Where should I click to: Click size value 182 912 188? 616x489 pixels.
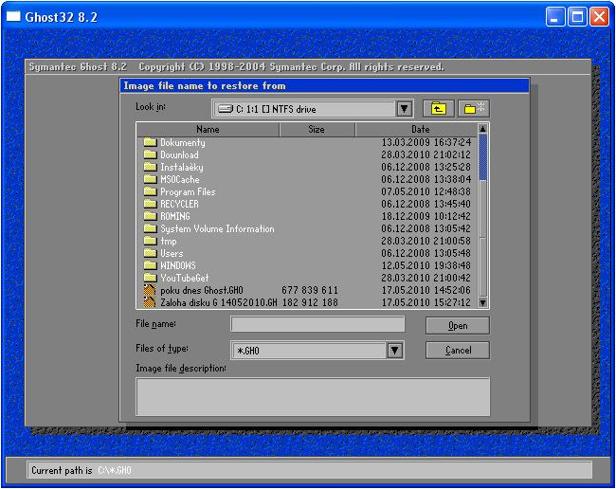tap(310, 302)
